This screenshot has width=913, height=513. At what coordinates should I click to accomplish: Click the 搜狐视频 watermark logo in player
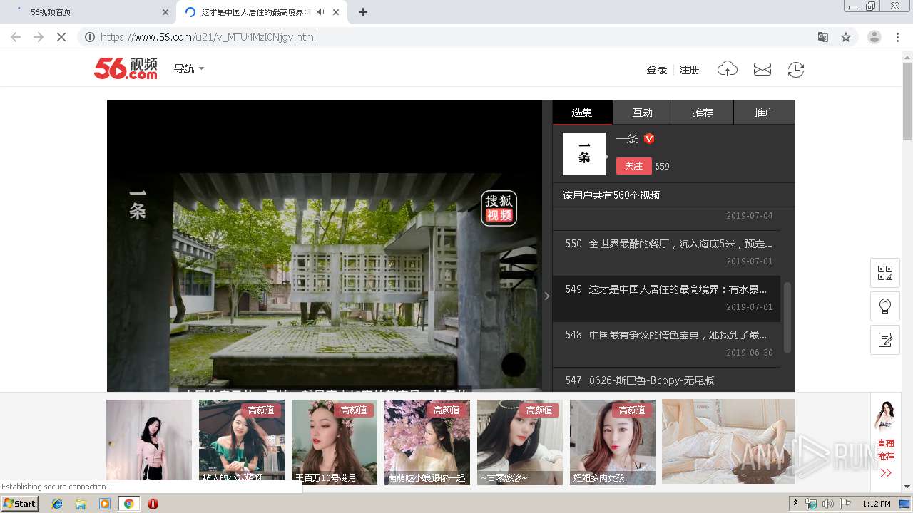click(499, 207)
